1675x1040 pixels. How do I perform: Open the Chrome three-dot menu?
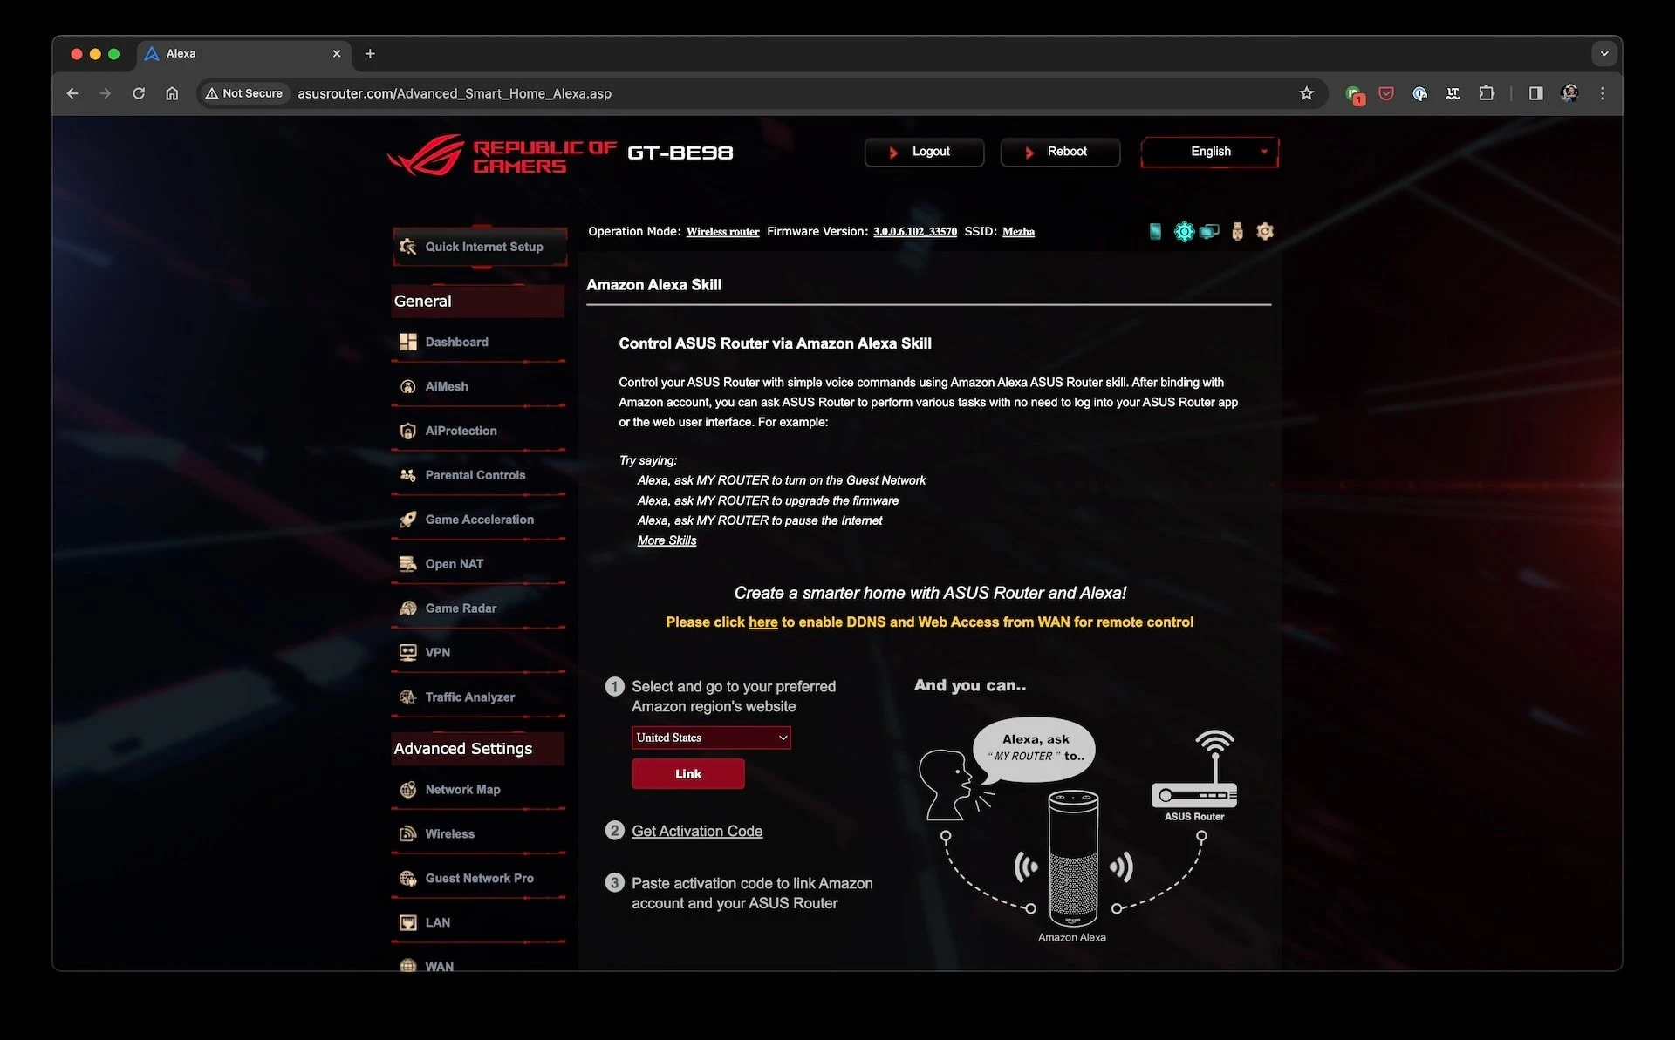pos(1603,93)
